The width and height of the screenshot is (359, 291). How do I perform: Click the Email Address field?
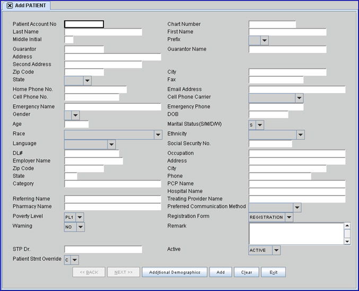pyautogui.click(x=297, y=89)
